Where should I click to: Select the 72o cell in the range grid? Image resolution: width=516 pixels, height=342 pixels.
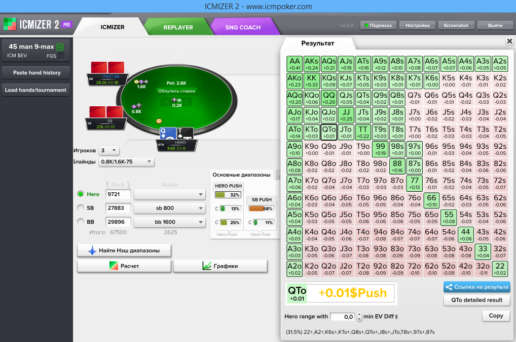click(x=414, y=269)
